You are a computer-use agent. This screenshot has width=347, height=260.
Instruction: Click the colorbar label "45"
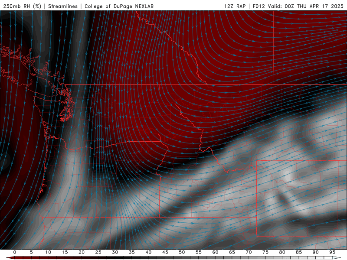pyautogui.click(x=165, y=252)
